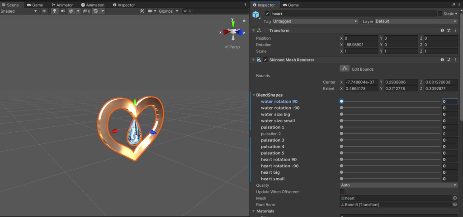
Task: Toggle 2D view mode
Action: click(x=44, y=11)
